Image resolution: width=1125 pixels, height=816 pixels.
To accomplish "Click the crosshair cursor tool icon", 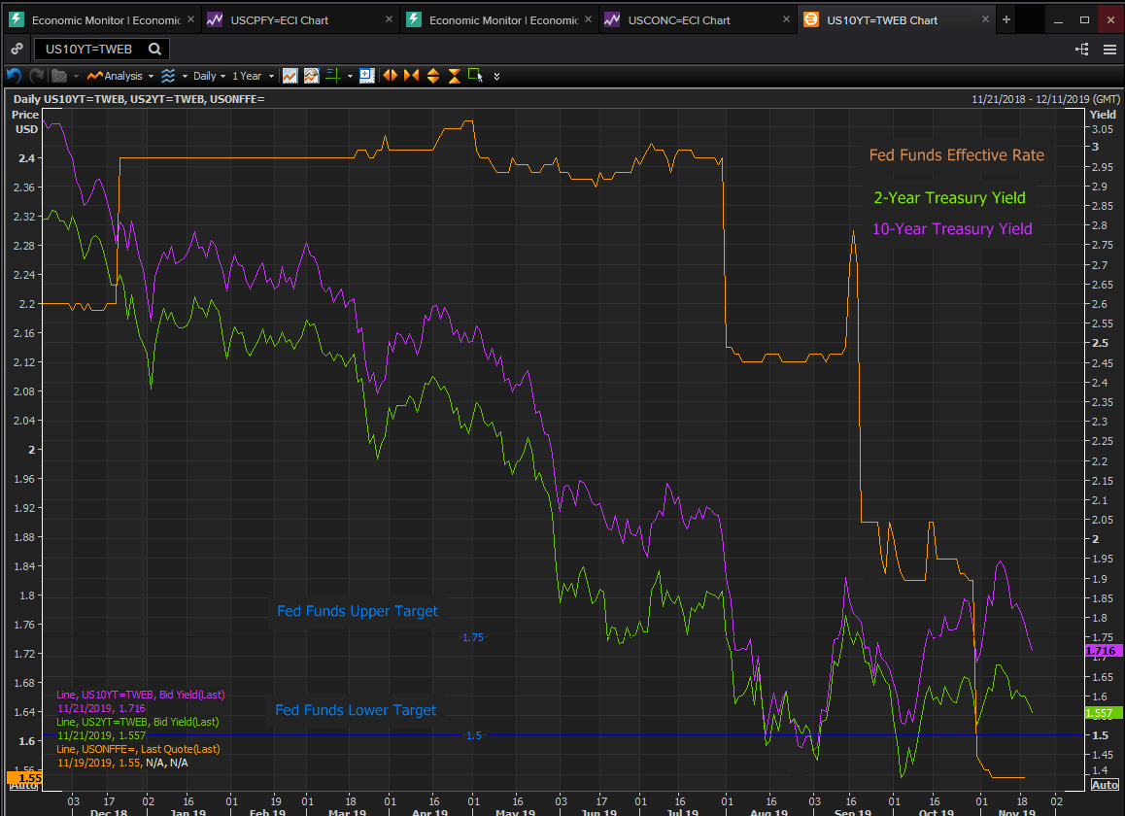I will coord(332,76).
